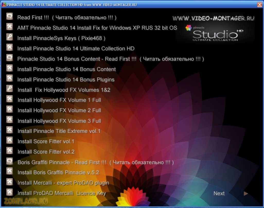Click the icon beside Install Boris Graffiti Pinnacle v.5.2
The height and width of the screenshot is (208, 264).
tap(10, 171)
